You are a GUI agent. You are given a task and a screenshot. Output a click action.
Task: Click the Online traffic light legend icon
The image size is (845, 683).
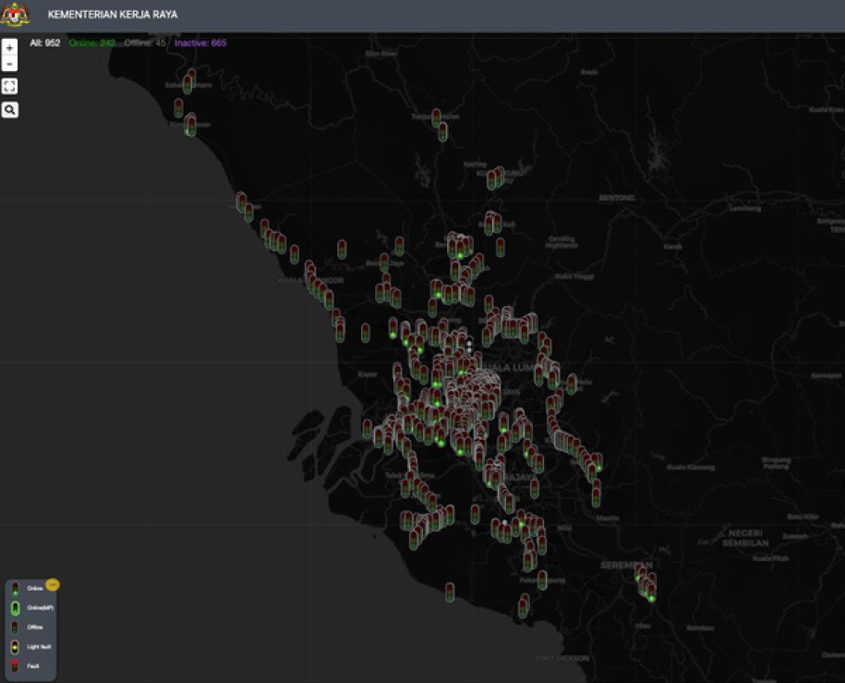(15, 589)
